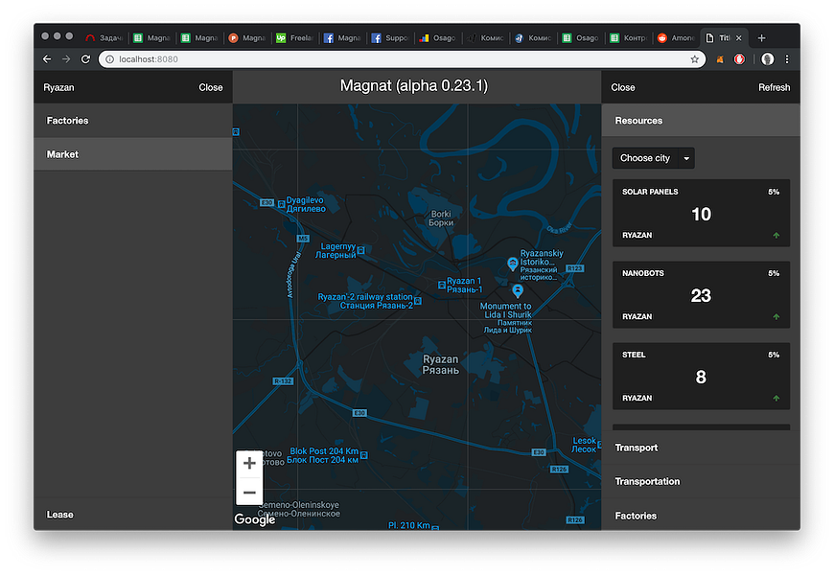The height and width of the screenshot is (575, 834).
Task: Expand the Factories section in right panel
Action: click(701, 516)
